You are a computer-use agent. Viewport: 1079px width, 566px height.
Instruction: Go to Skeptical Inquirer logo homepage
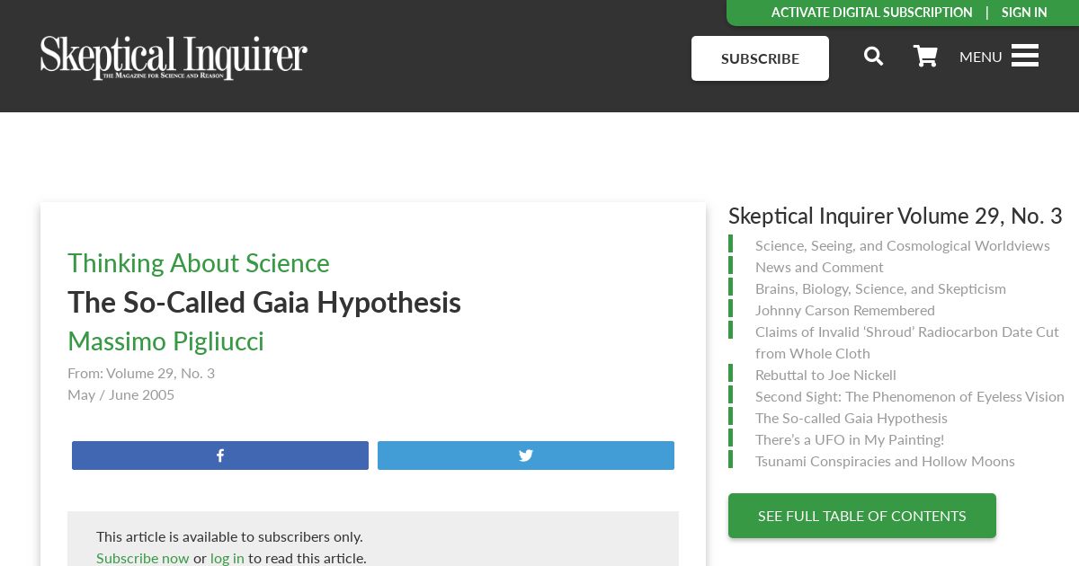tap(174, 57)
